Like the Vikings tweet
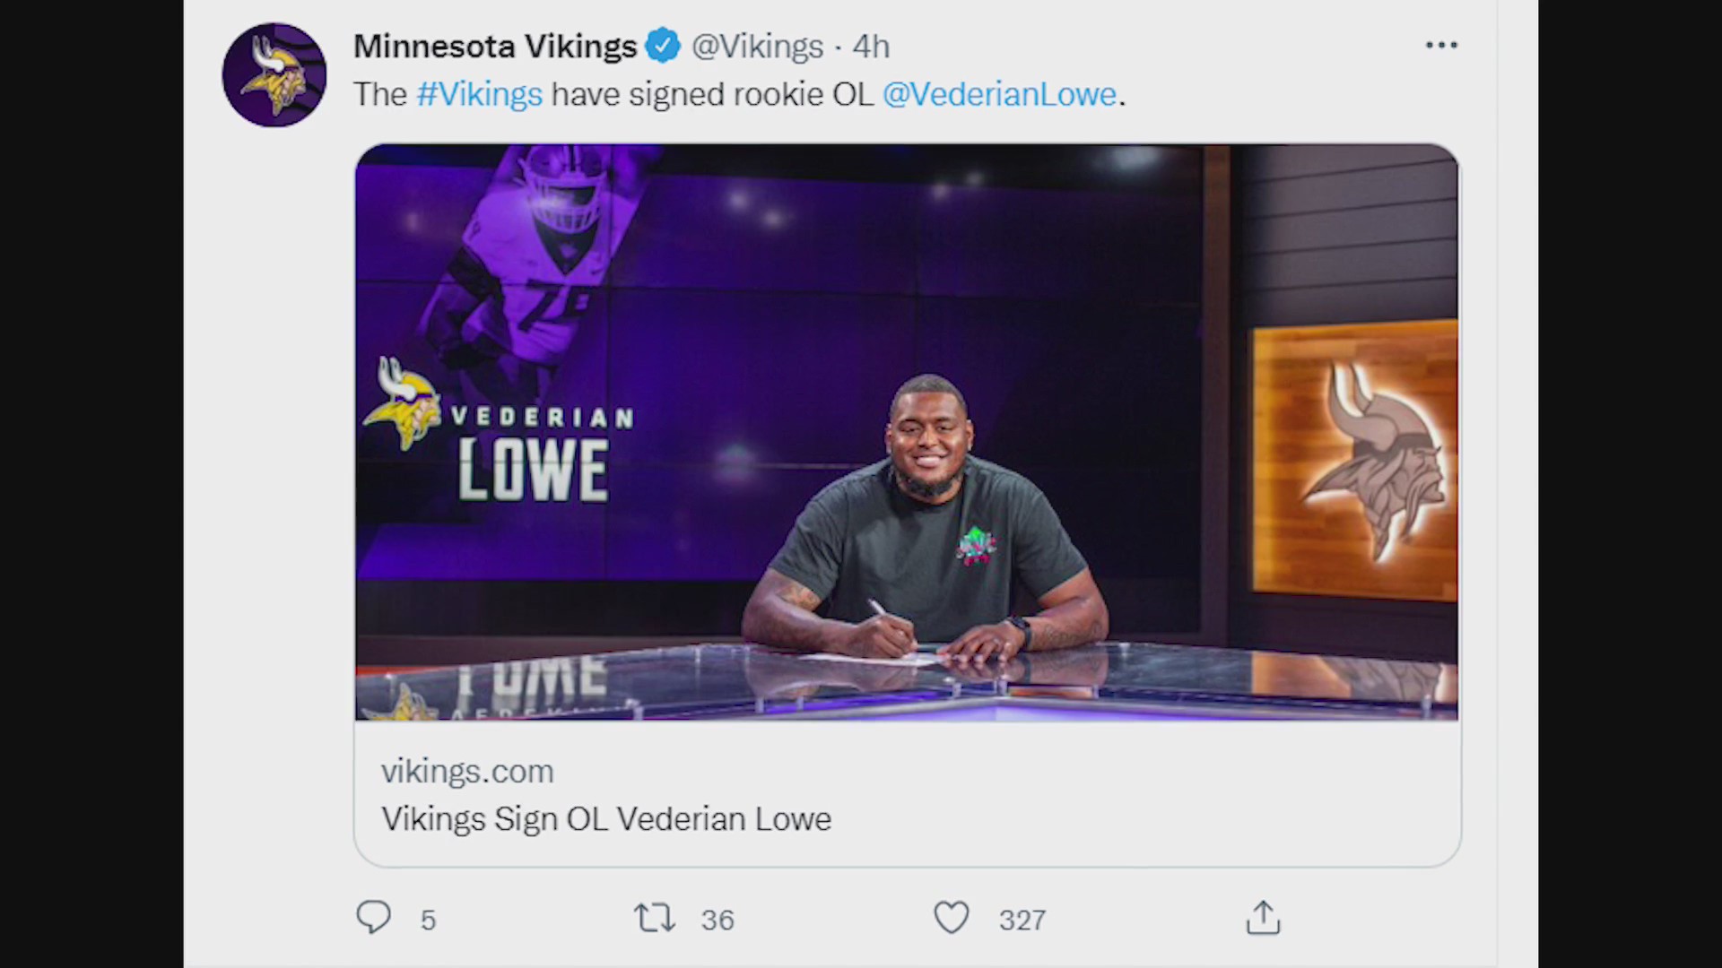The height and width of the screenshot is (968, 1722). 952,918
